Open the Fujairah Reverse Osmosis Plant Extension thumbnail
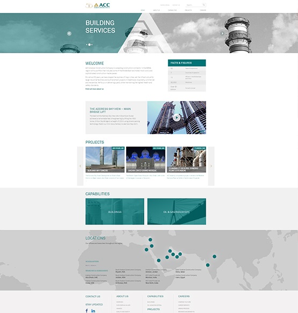The width and height of the screenshot is (298, 313). [186, 159]
